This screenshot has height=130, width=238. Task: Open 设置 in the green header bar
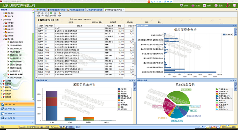coord(184,5)
